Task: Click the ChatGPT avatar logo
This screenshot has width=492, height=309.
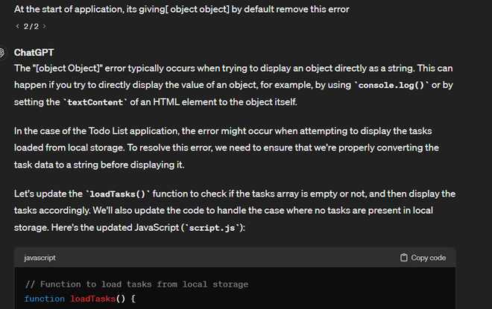Action: (2, 53)
